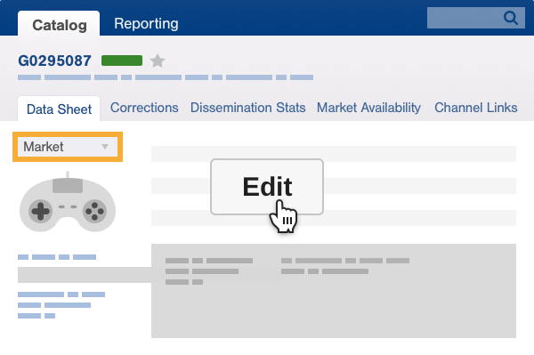Click the search magnifier icon

click(x=511, y=18)
